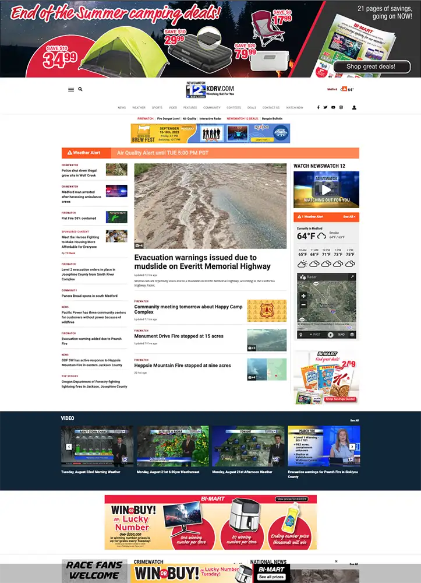Read the Evacuation warnings mudslide headline
Viewport: 421px width, 583px height.
[202, 262]
